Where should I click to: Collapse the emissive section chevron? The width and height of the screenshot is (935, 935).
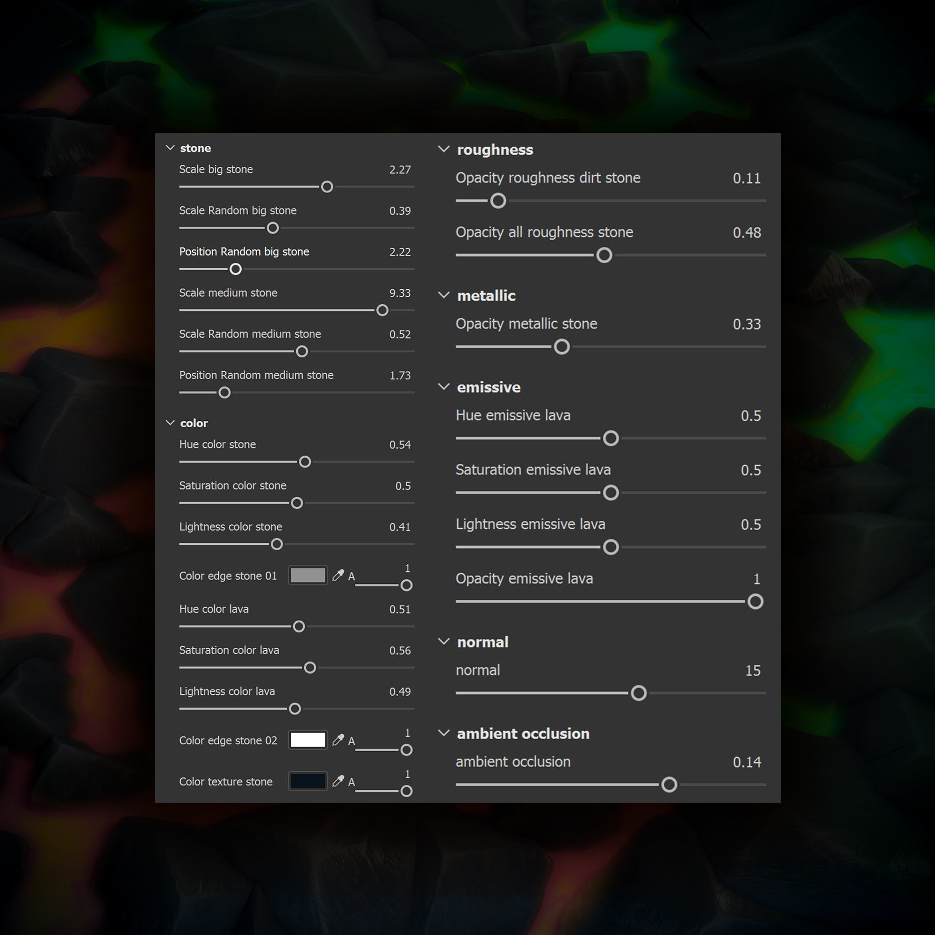443,386
